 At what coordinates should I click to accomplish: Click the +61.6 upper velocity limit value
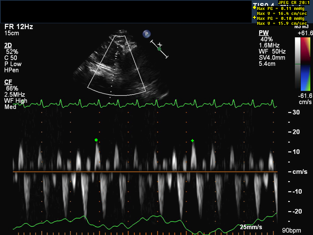[304, 33]
